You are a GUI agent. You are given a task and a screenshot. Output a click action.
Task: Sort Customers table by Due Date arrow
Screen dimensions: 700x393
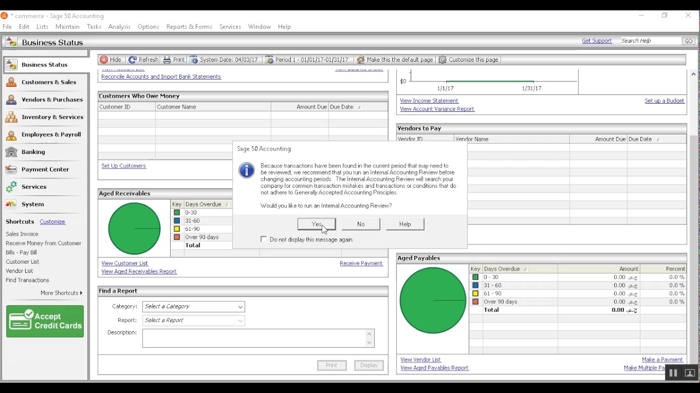(359, 107)
